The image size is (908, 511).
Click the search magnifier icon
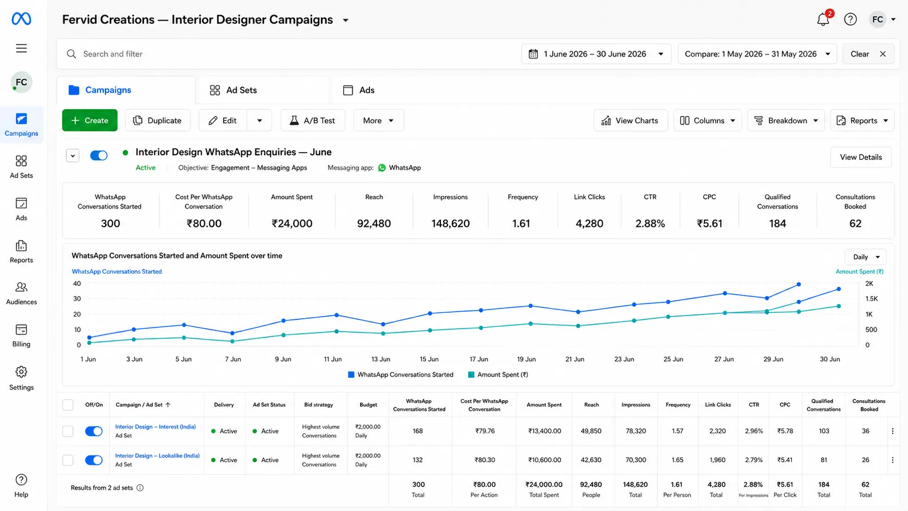[71, 54]
